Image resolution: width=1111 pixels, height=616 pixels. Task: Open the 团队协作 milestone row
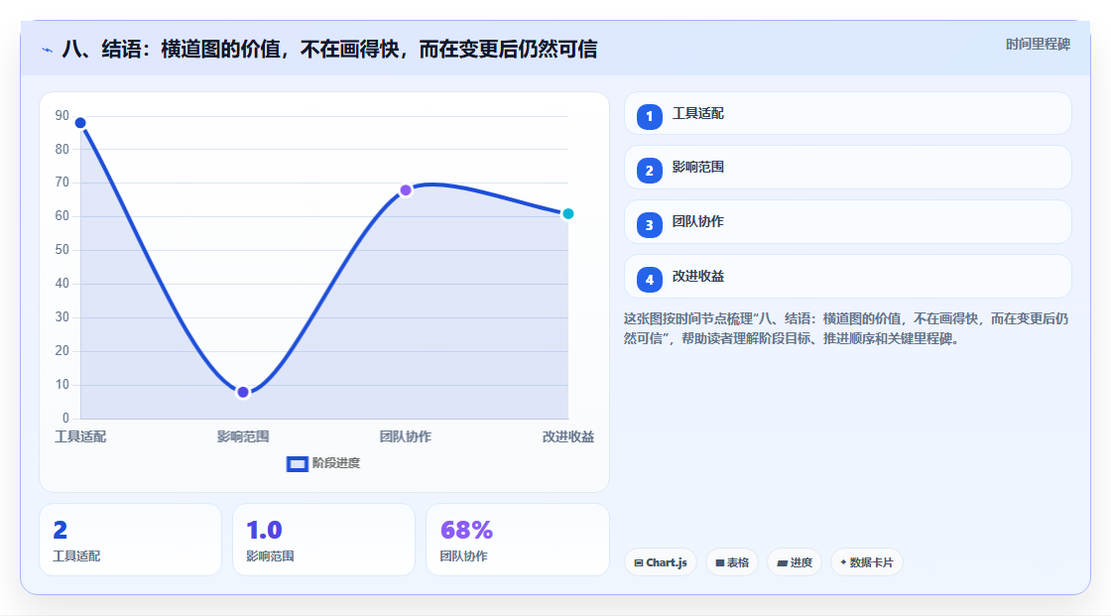pyautogui.click(x=847, y=222)
